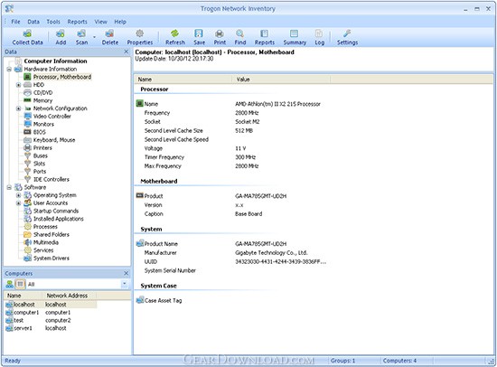Select the server1 computer row
497x367 pixels.
(51, 328)
